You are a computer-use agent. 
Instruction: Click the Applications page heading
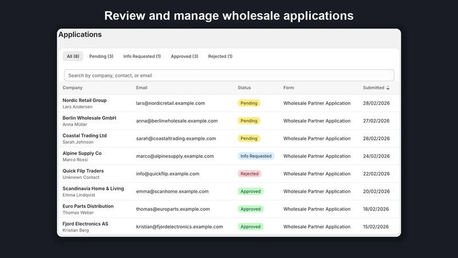(x=80, y=34)
